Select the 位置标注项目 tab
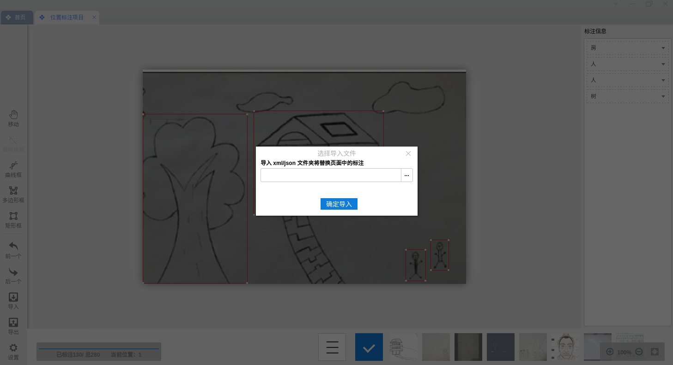Viewport: 673px width, 365px height. click(67, 18)
